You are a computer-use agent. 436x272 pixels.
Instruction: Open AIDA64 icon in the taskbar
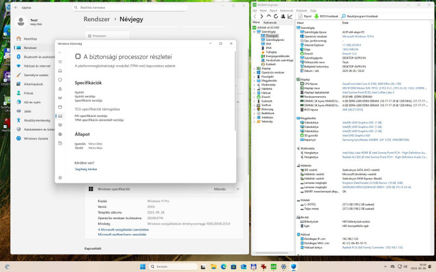pyautogui.click(x=274, y=267)
